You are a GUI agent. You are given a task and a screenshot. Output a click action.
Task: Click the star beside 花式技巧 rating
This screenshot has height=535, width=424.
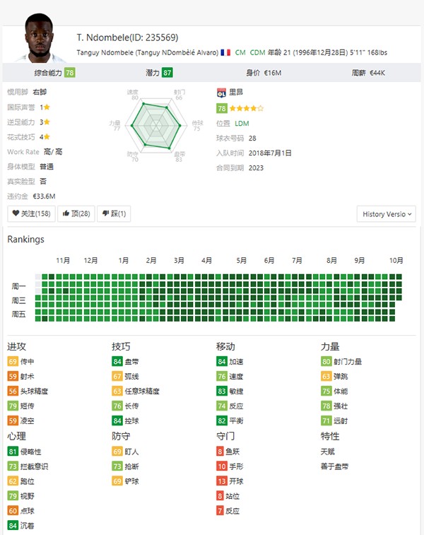[x=47, y=137]
